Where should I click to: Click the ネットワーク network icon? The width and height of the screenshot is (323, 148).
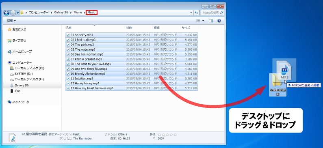click(x=9, y=102)
